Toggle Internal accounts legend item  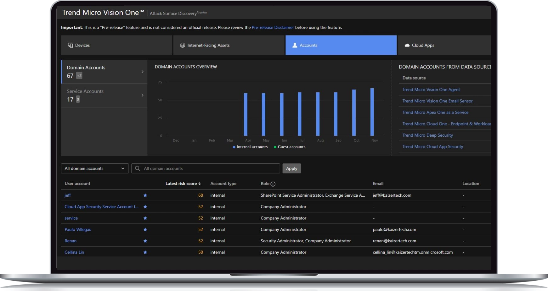pyautogui.click(x=250, y=147)
